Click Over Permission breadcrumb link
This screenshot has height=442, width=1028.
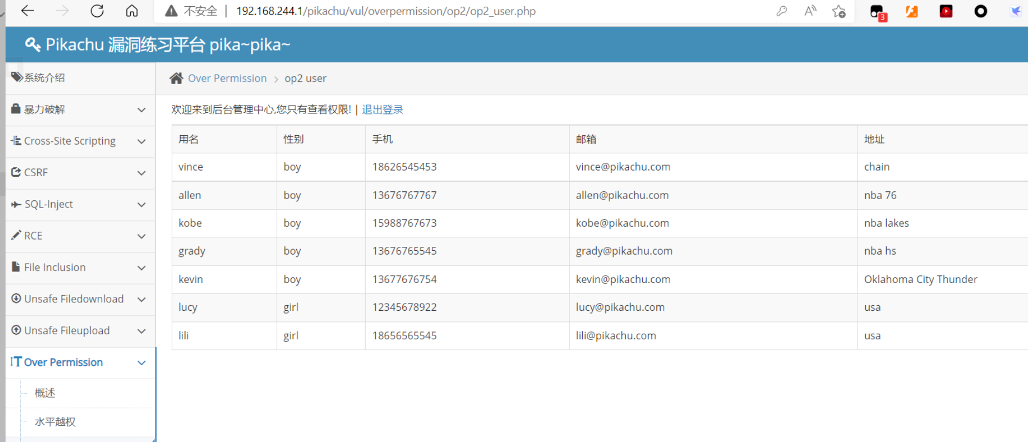[227, 78]
